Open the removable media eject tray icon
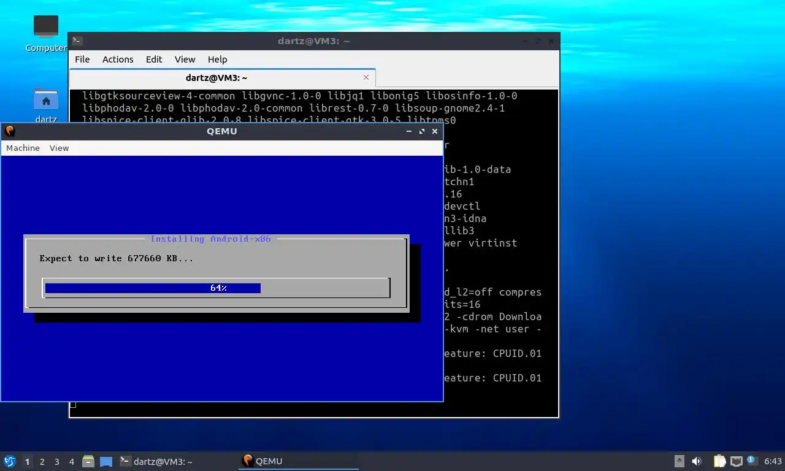Screen dimensions: 785x471 (x=680, y=461)
